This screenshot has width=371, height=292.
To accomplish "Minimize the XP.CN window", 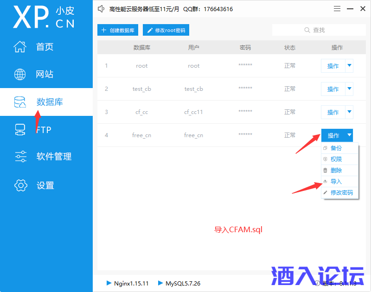I will (x=350, y=9).
